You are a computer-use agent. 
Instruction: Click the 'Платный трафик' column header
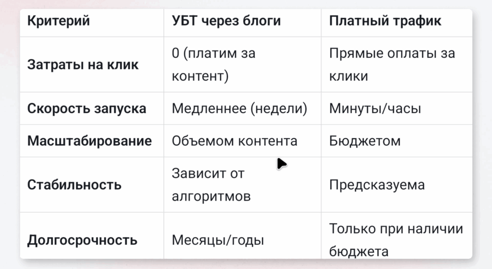pos(385,21)
